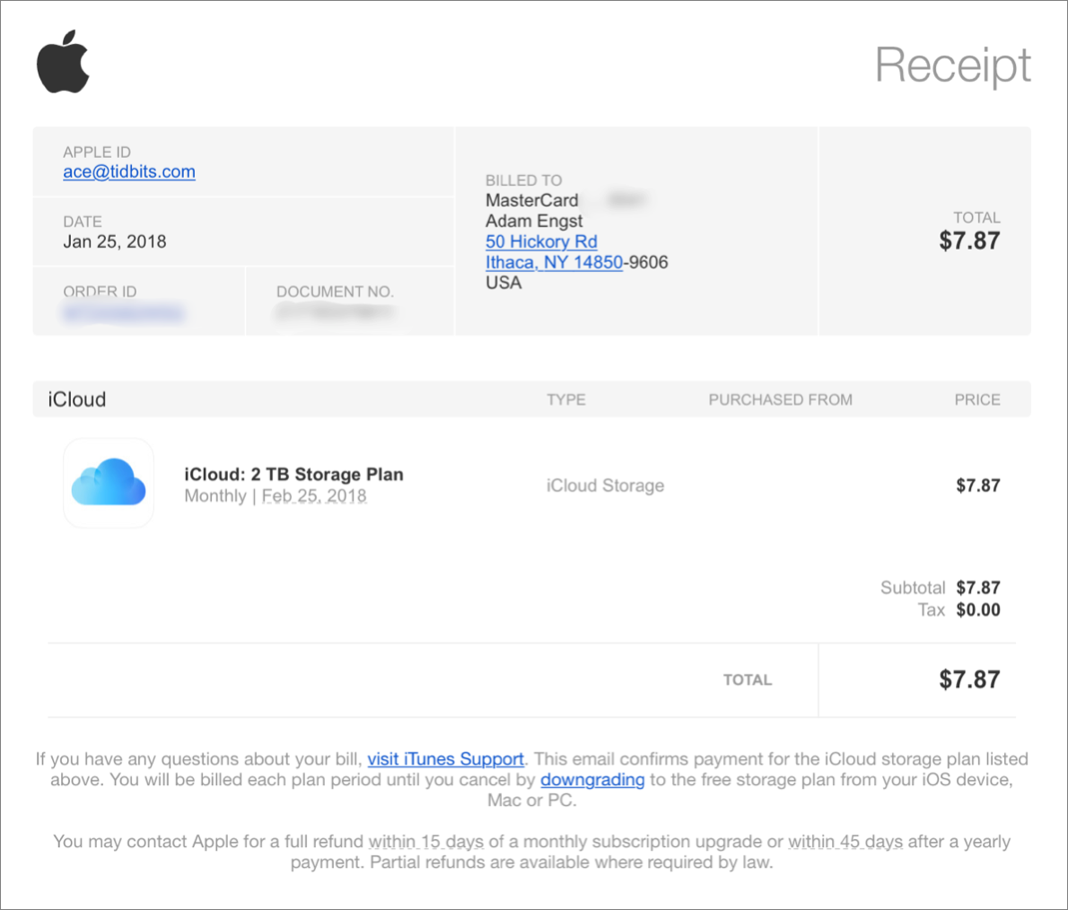Click the TYPE column header
This screenshot has width=1068, height=910.
[566, 400]
